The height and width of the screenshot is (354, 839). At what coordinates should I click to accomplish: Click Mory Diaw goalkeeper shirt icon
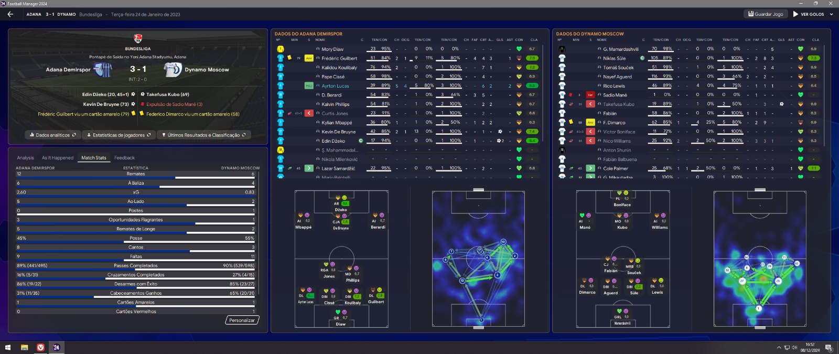pyautogui.click(x=281, y=49)
